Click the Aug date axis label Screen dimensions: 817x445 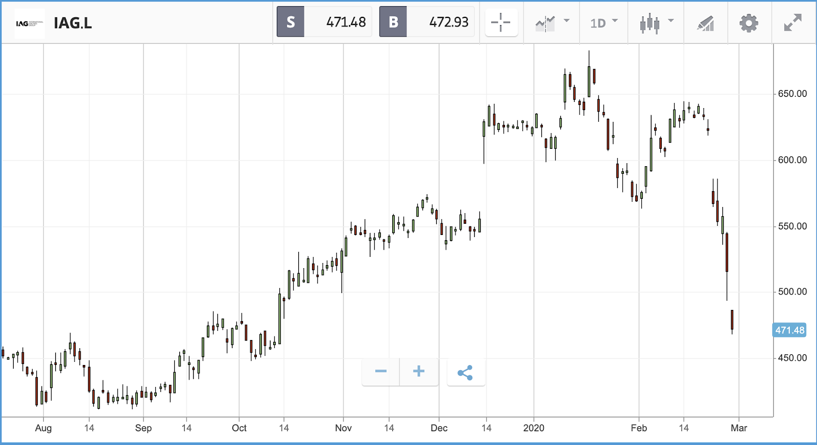coord(43,428)
